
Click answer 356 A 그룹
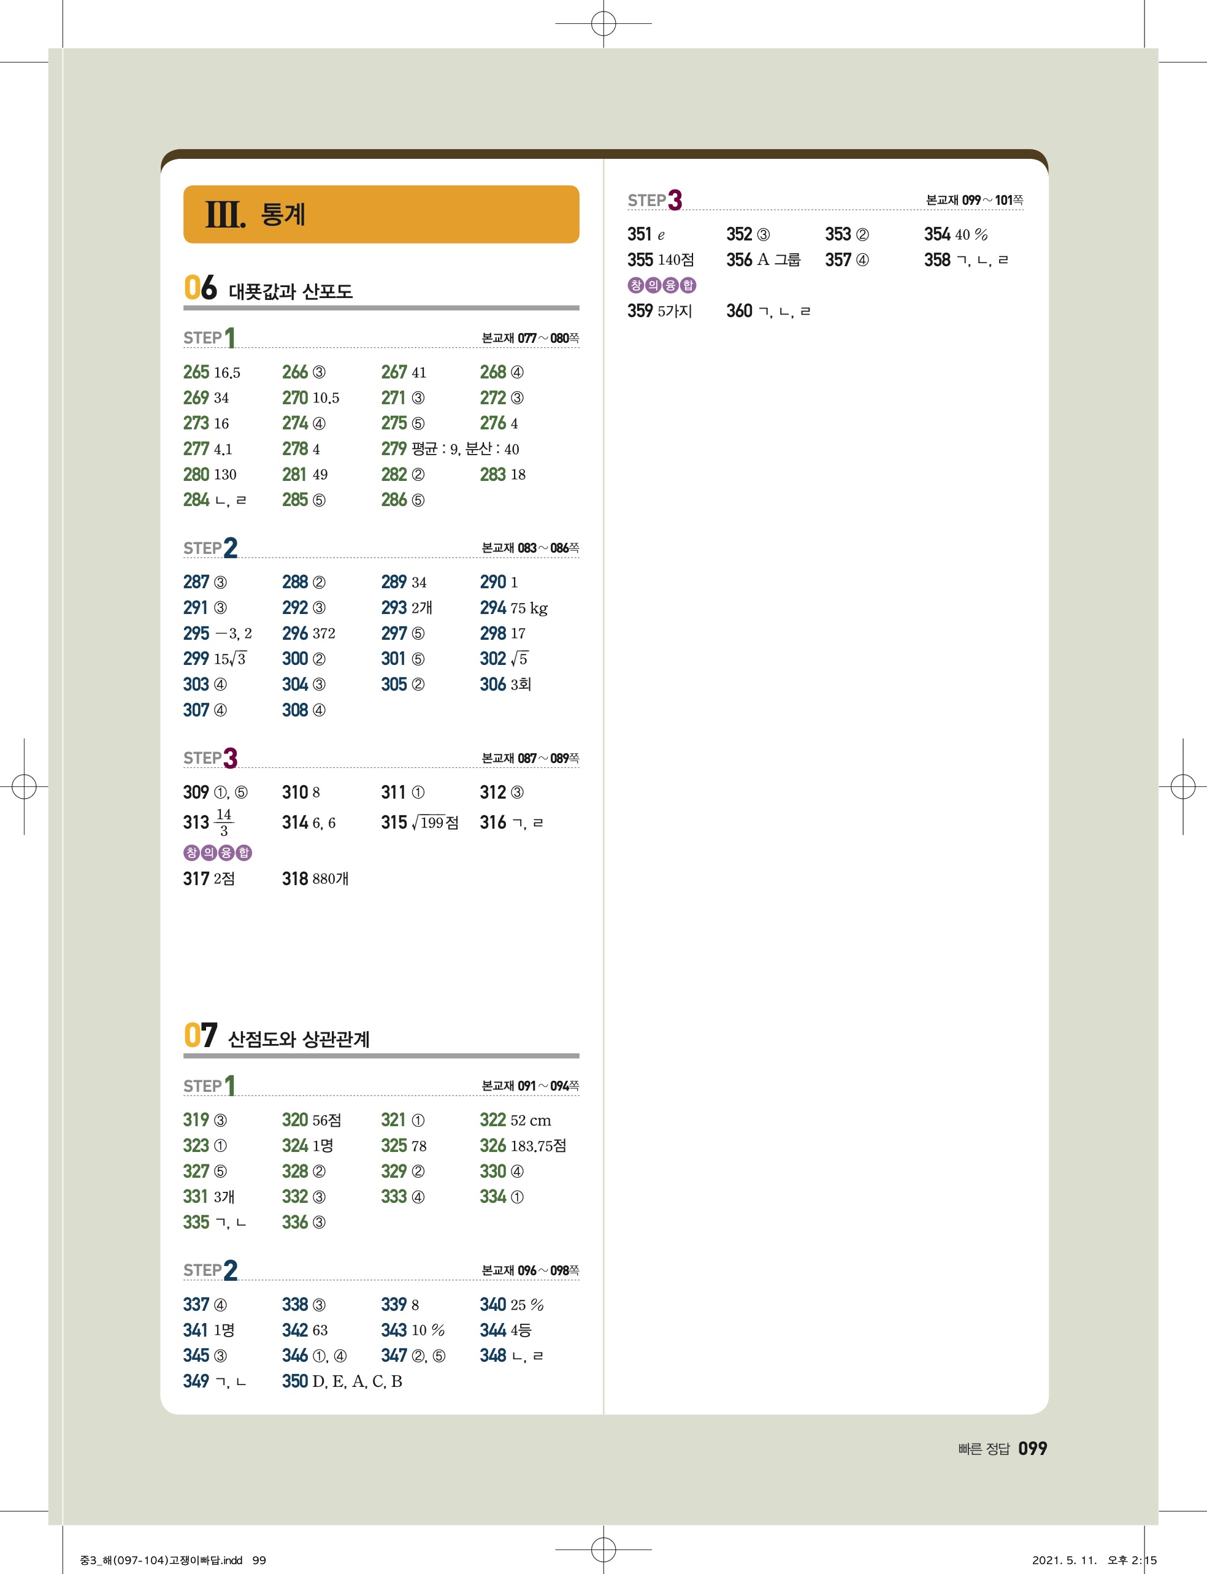click(763, 260)
